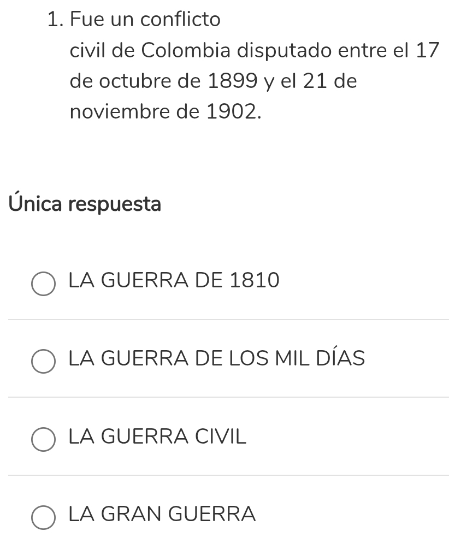
Task: Select the LA GUERRA DE 1810 radio button
Action: point(43,284)
